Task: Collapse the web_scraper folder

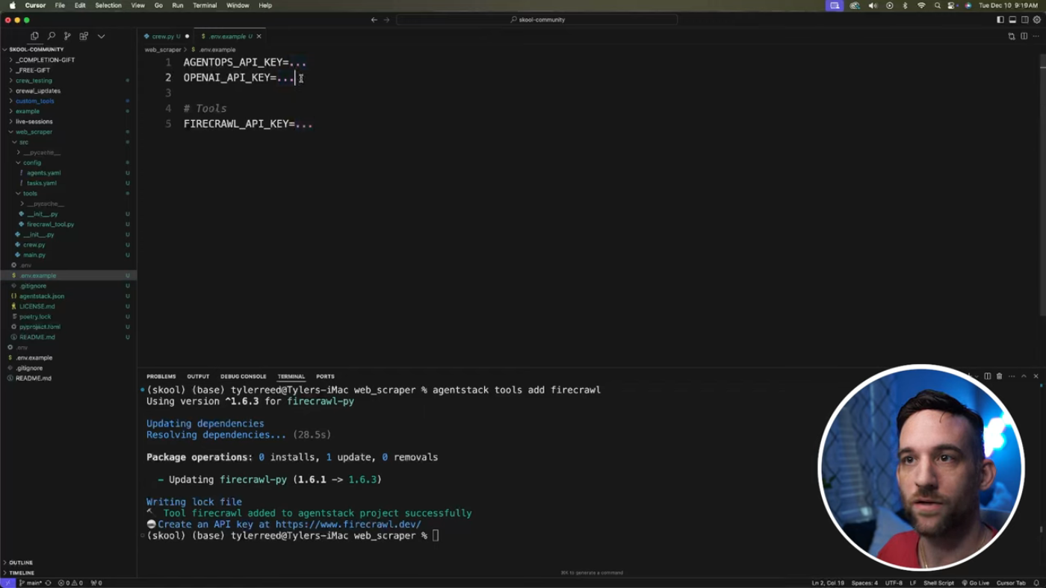Action: (x=34, y=132)
